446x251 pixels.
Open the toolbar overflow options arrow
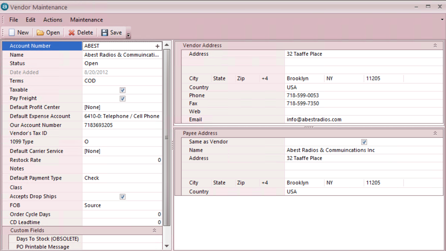point(128,35)
